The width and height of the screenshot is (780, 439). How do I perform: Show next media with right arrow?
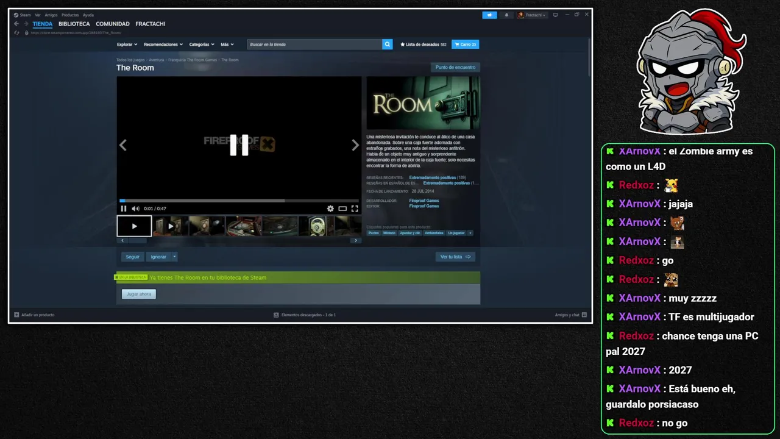tap(355, 145)
